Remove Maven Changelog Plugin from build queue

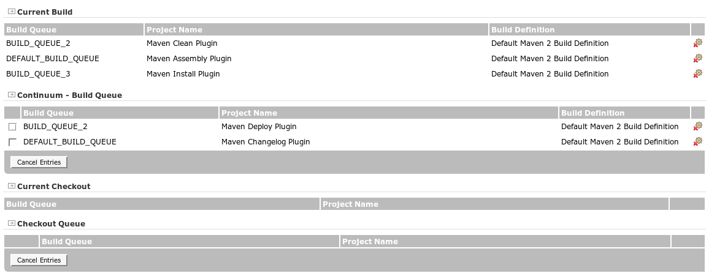point(697,142)
